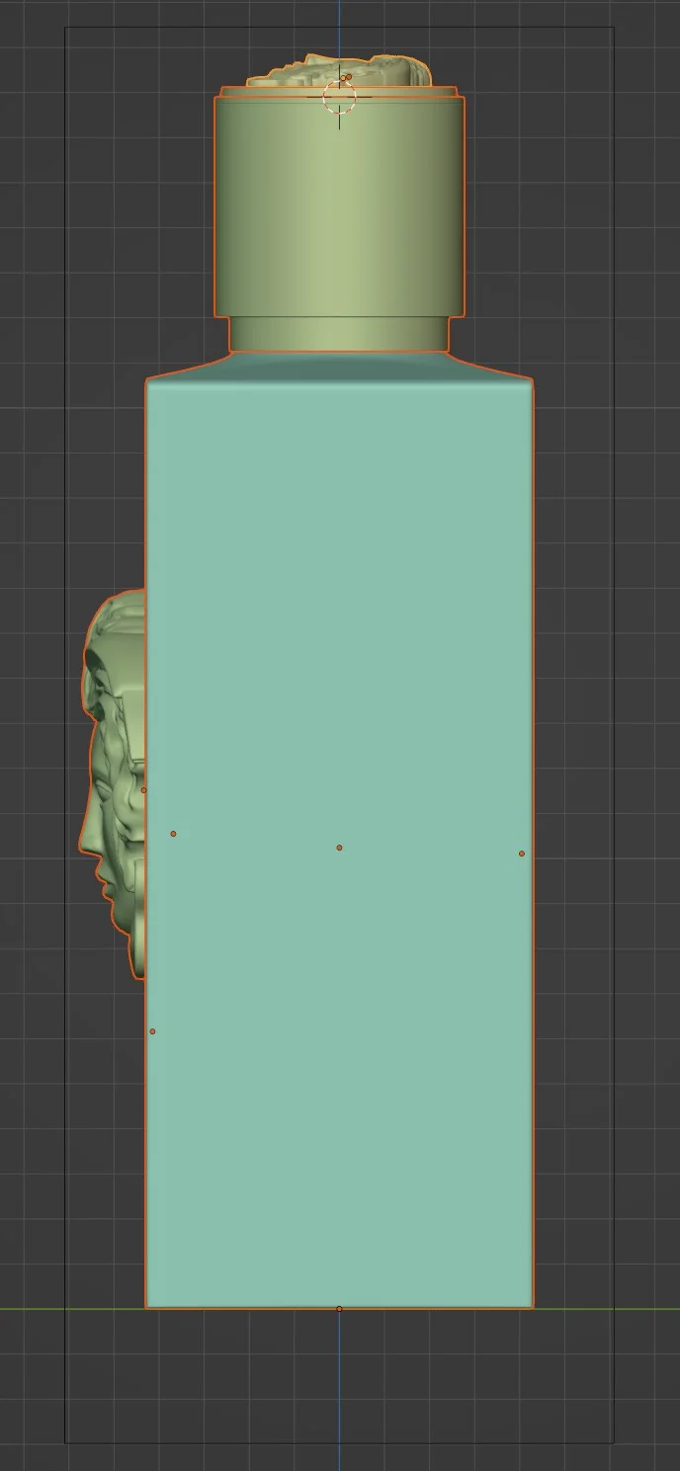
Task: Click the origin dot near the bottle's right edge
Action: 522,854
